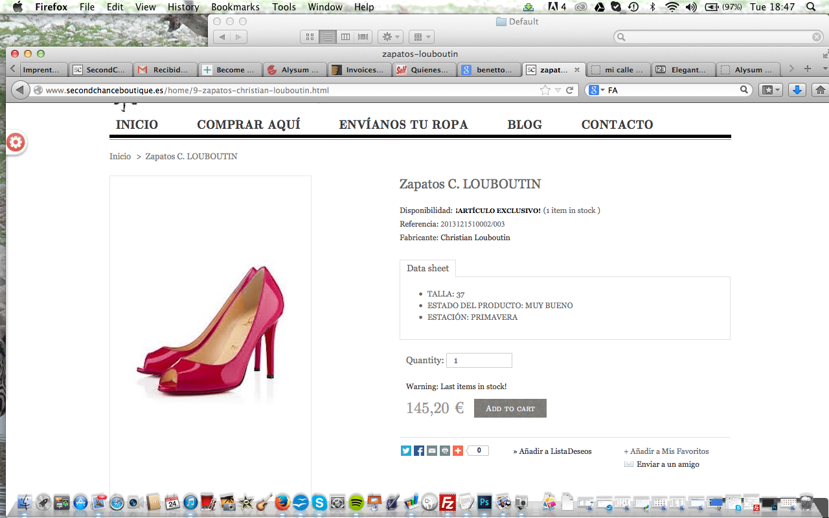The width and height of the screenshot is (829, 518).
Task: Go to the Firefox home page button
Action: (x=820, y=90)
